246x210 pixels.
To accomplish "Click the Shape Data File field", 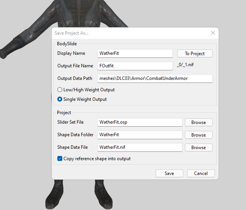I will point(140,148).
